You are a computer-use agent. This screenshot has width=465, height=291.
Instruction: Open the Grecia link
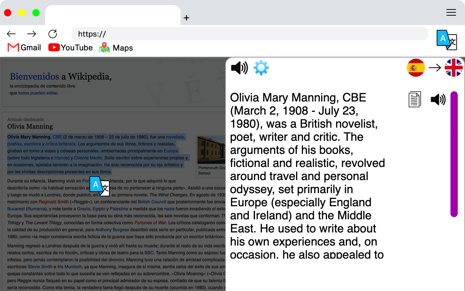point(84,209)
